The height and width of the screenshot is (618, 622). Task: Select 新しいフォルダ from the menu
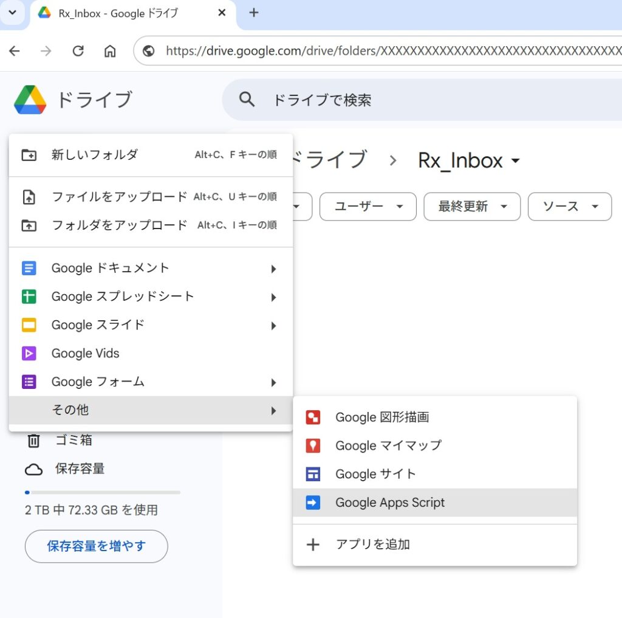(94, 155)
